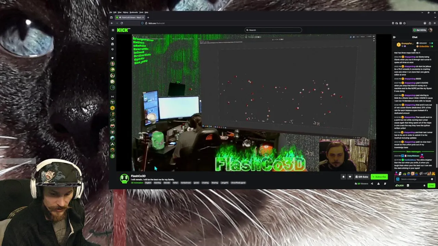The height and width of the screenshot is (246, 438).
Task: Open the list all tabs chevron
Action: 435,17
